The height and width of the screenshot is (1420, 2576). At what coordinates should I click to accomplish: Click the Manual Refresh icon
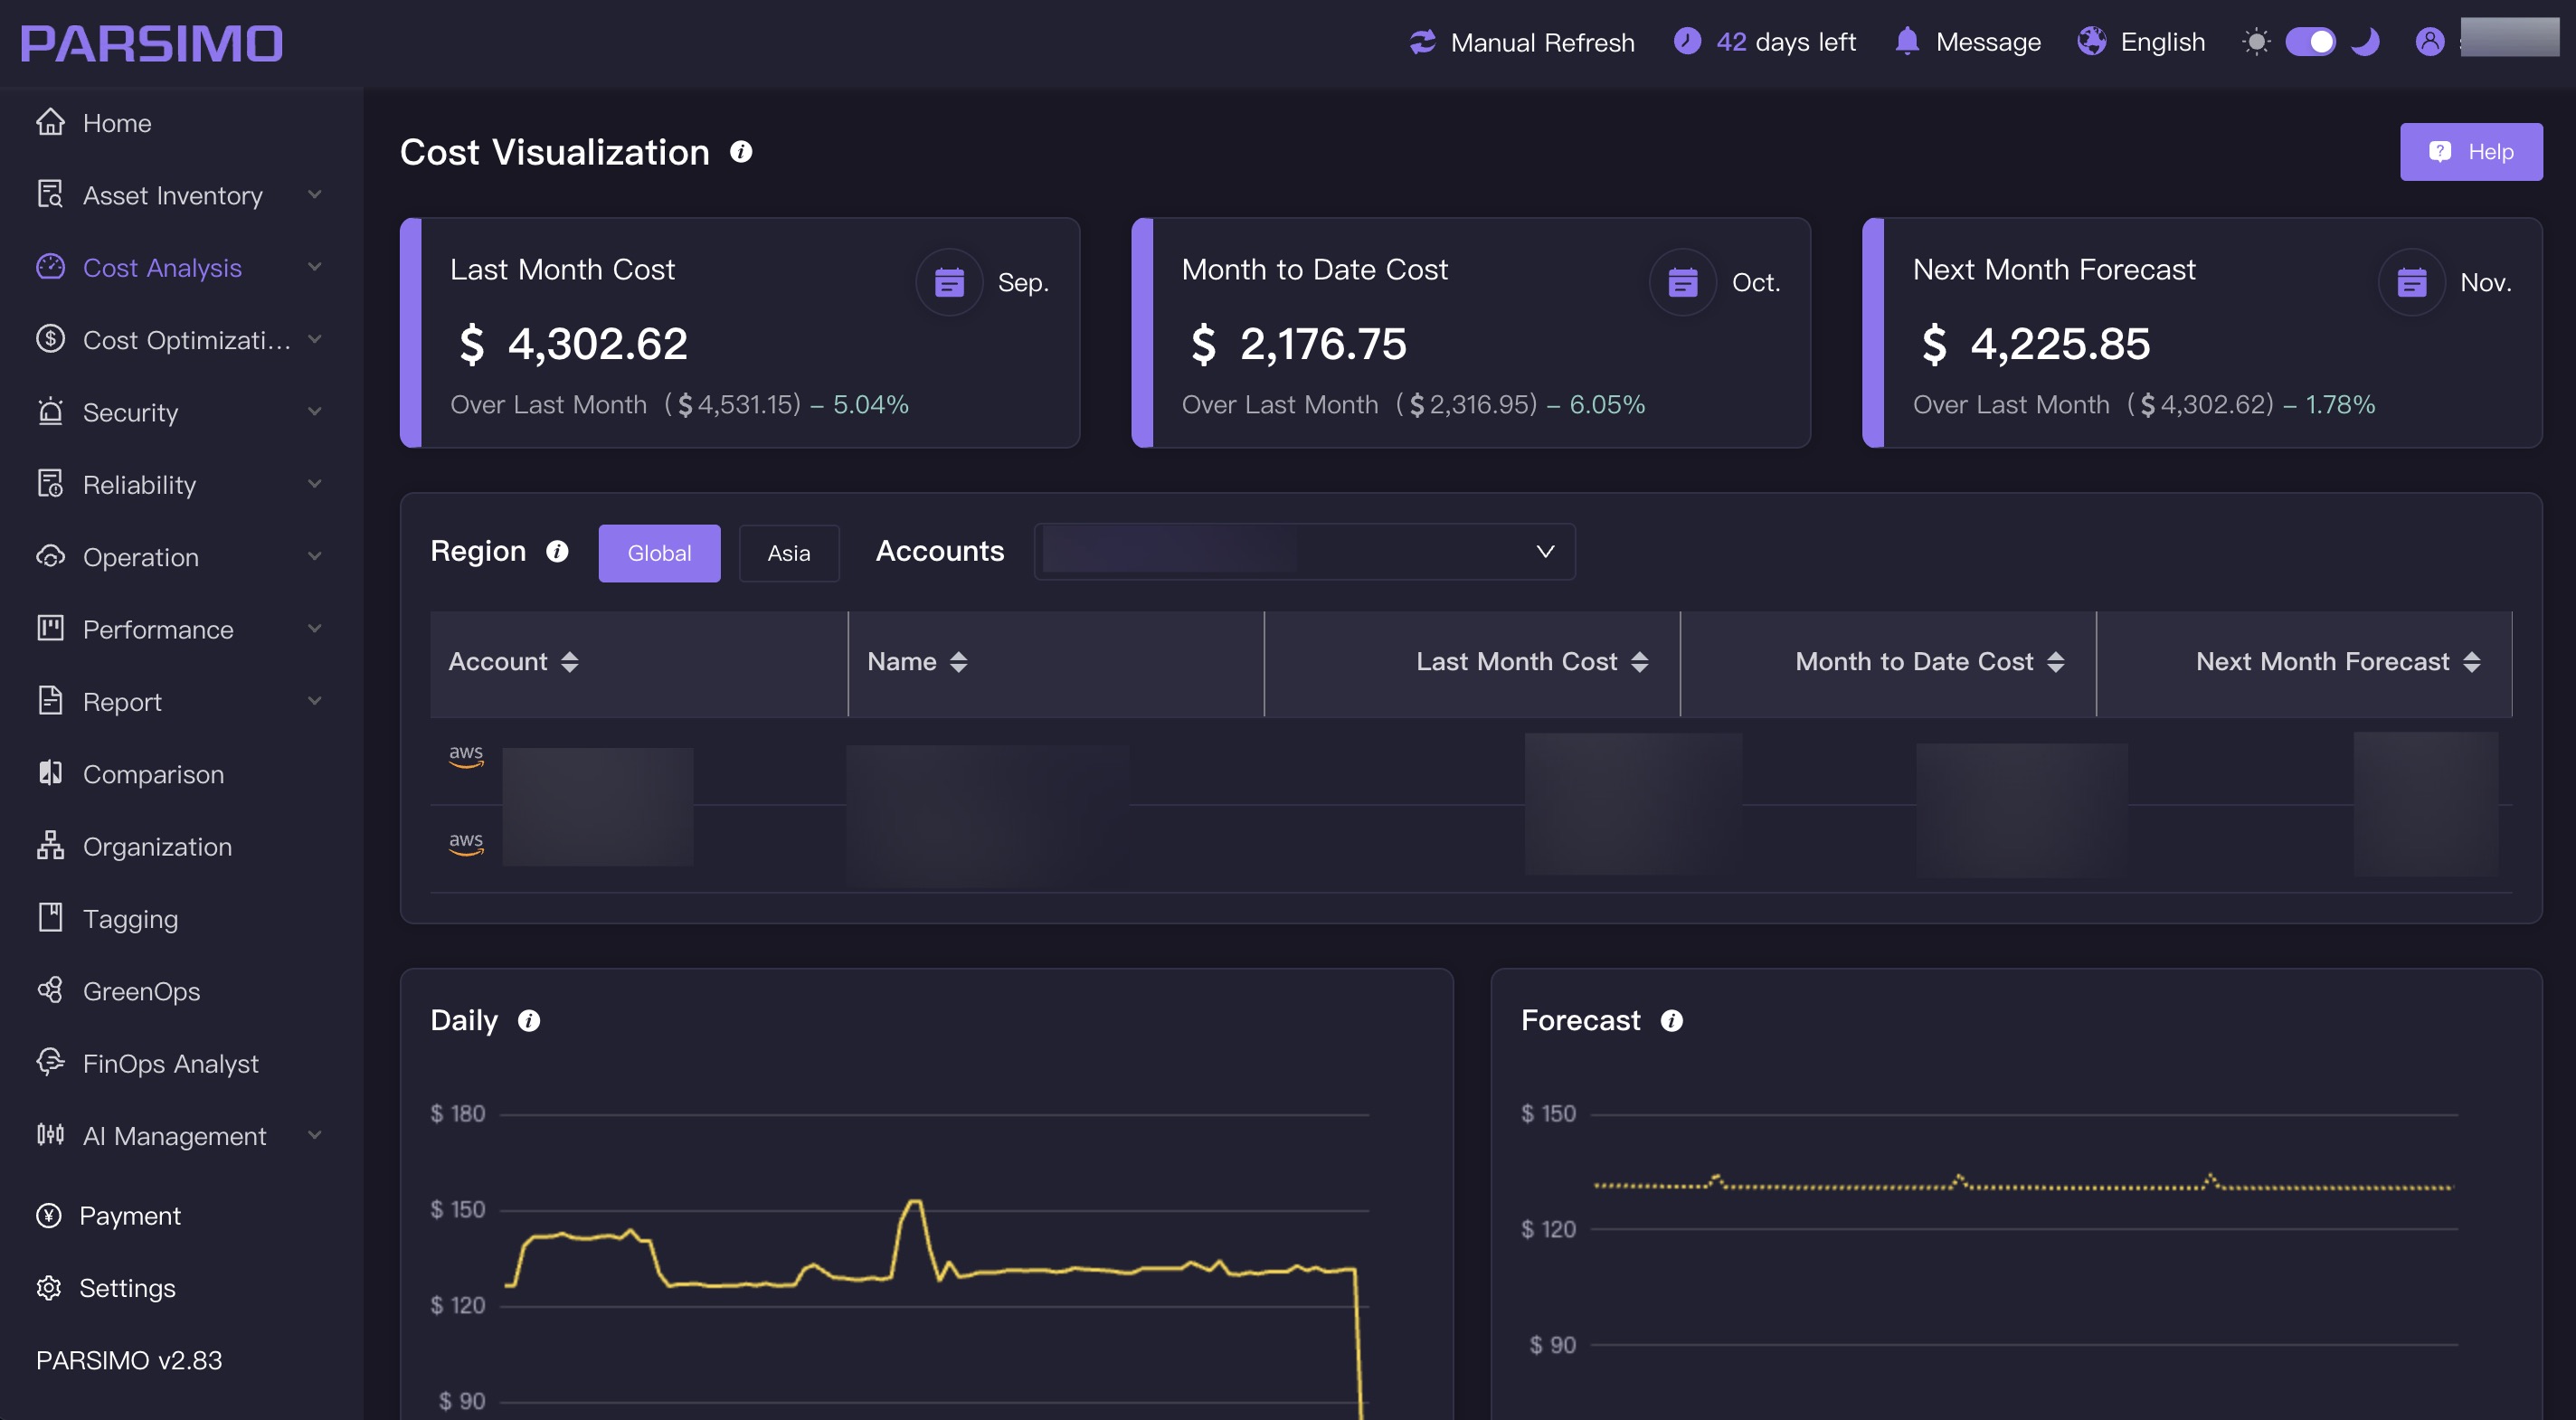(1422, 42)
